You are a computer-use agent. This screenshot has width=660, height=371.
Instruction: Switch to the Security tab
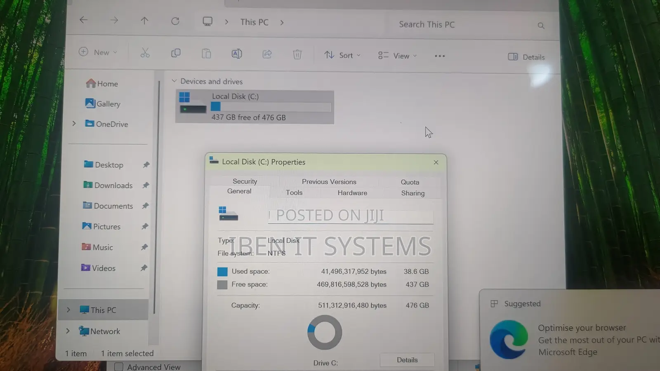tap(245, 181)
